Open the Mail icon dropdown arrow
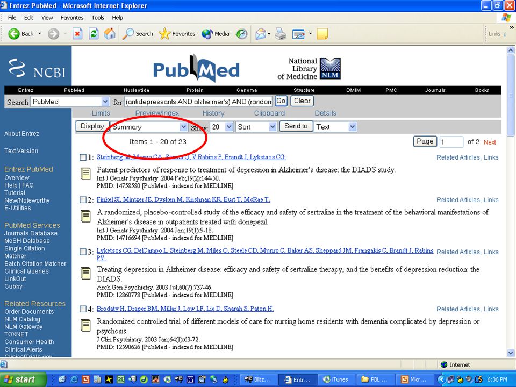Viewport: 516px width, 387px height. 269,33
